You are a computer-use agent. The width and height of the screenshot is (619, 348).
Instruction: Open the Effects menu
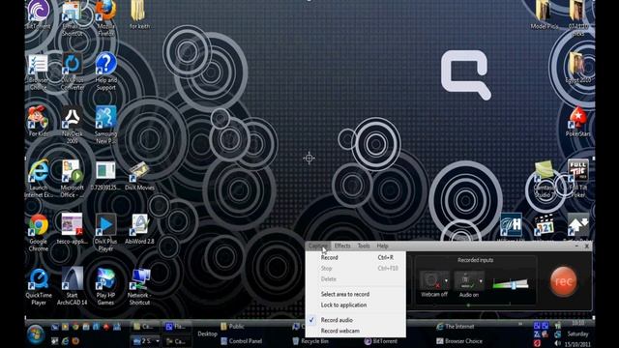pyautogui.click(x=342, y=246)
